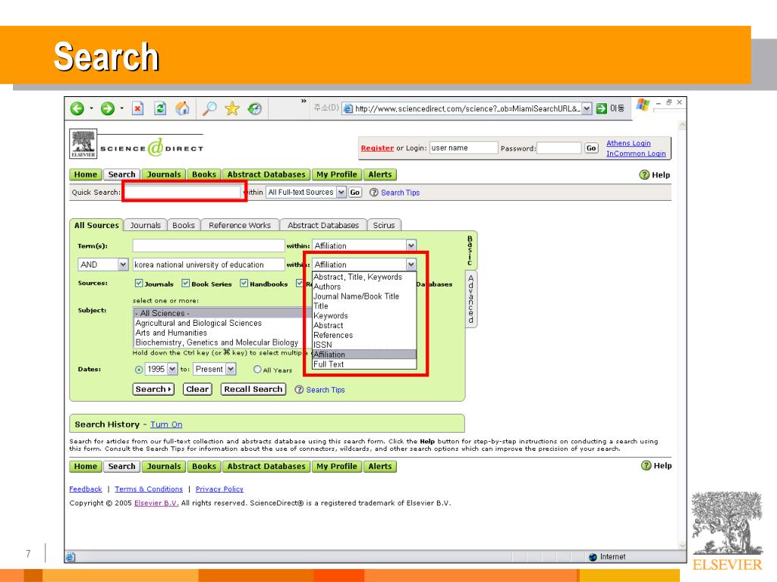Turn On search history link
777x582 pixels.
click(x=166, y=424)
